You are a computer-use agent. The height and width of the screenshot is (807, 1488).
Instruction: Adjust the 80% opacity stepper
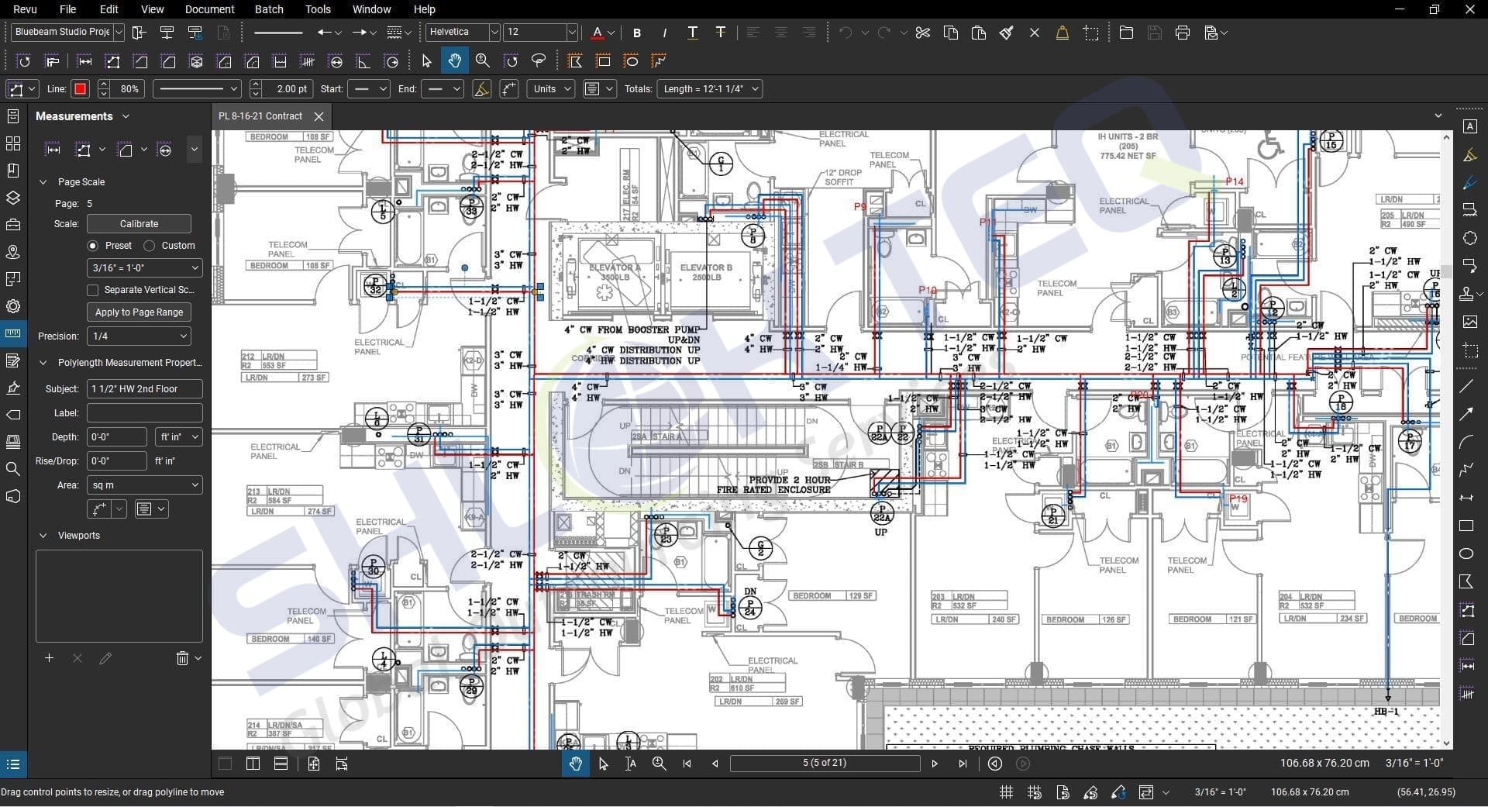(104, 89)
